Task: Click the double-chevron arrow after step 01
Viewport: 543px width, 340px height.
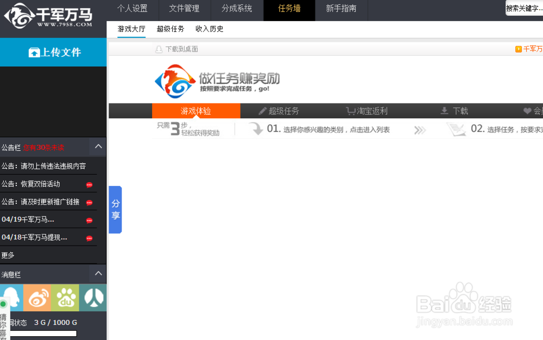Action: click(420, 130)
